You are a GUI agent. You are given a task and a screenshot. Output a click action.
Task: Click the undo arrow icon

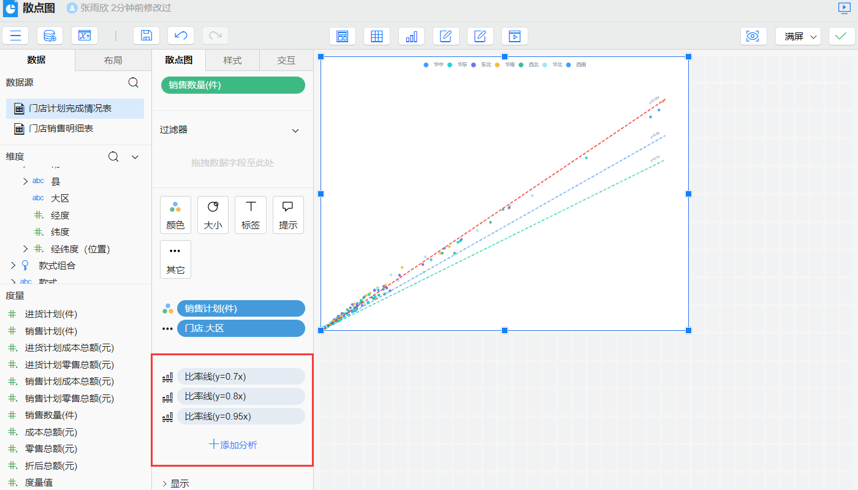(181, 36)
